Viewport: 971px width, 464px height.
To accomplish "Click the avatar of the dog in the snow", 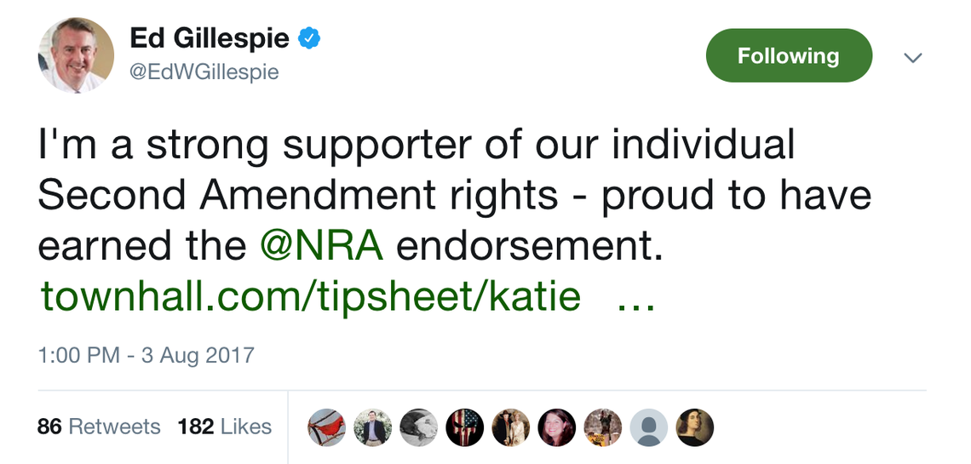I will point(602,427).
